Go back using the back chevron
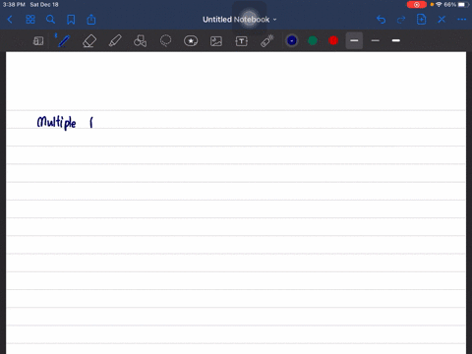The height and width of the screenshot is (354, 472). (10, 20)
